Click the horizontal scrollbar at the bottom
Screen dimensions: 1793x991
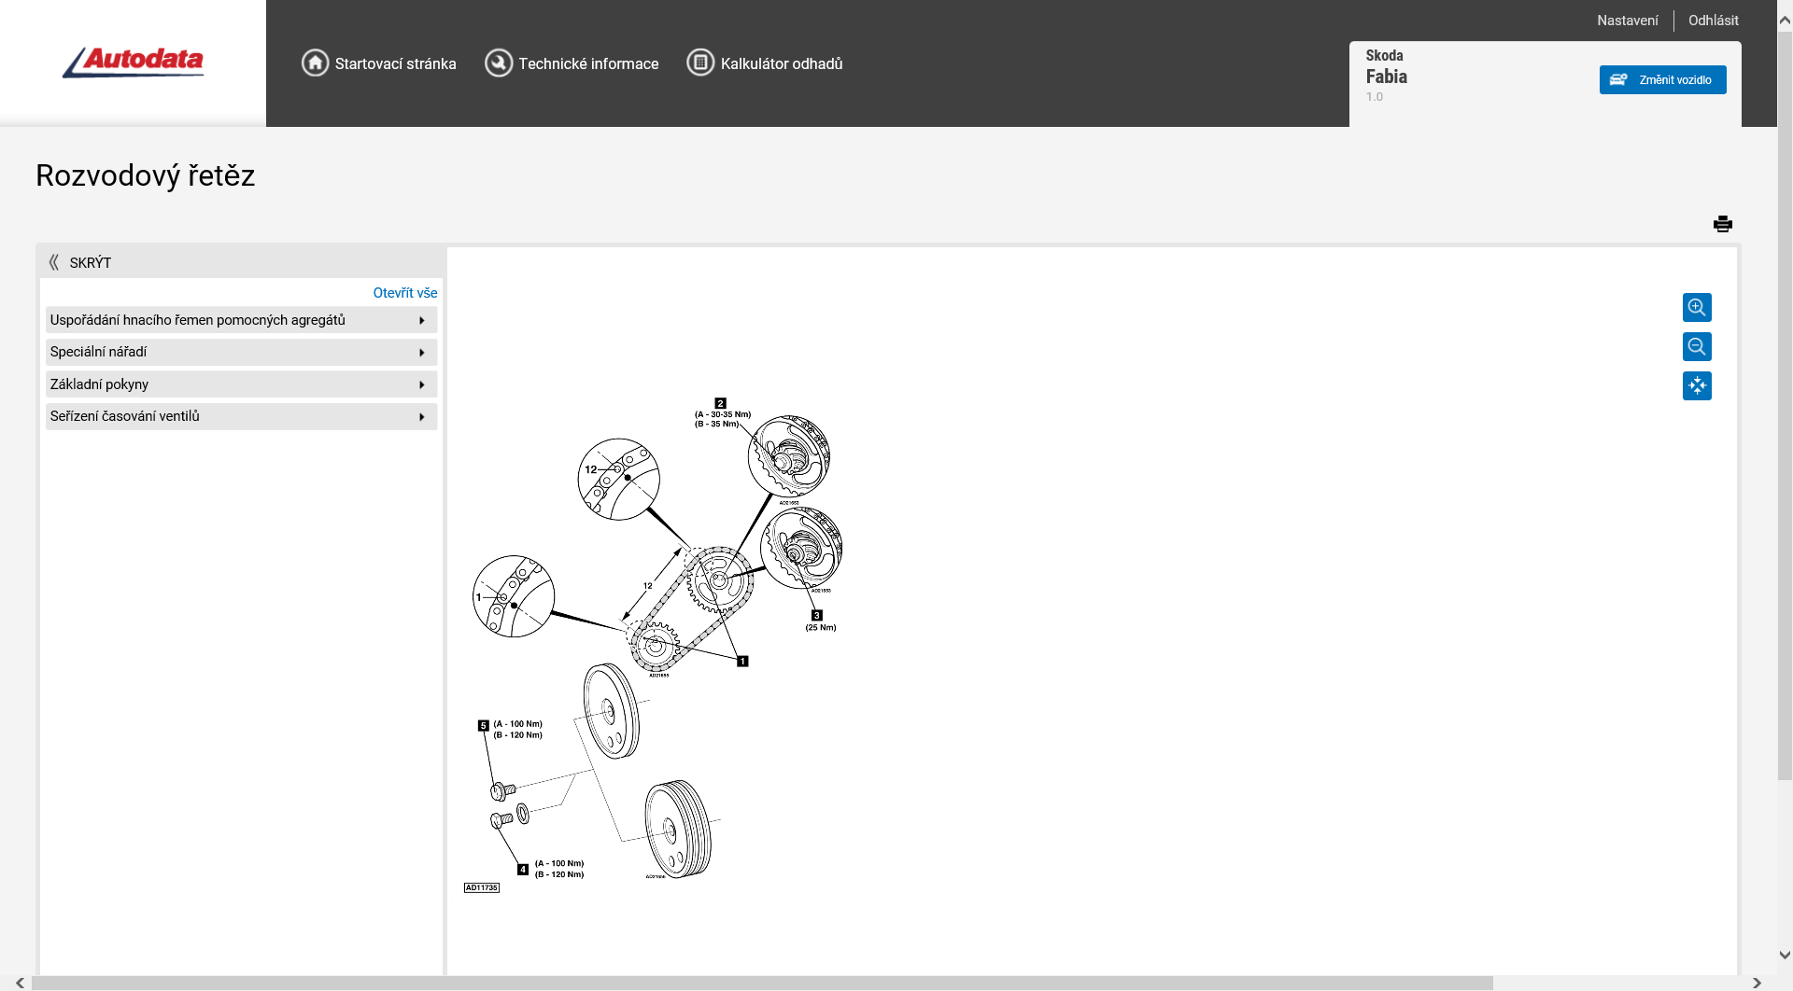761,983
